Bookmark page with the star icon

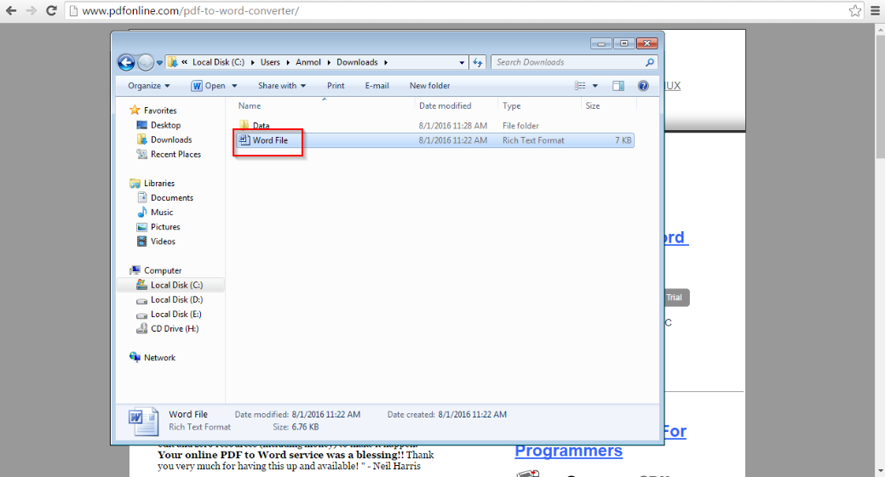pyautogui.click(x=855, y=11)
